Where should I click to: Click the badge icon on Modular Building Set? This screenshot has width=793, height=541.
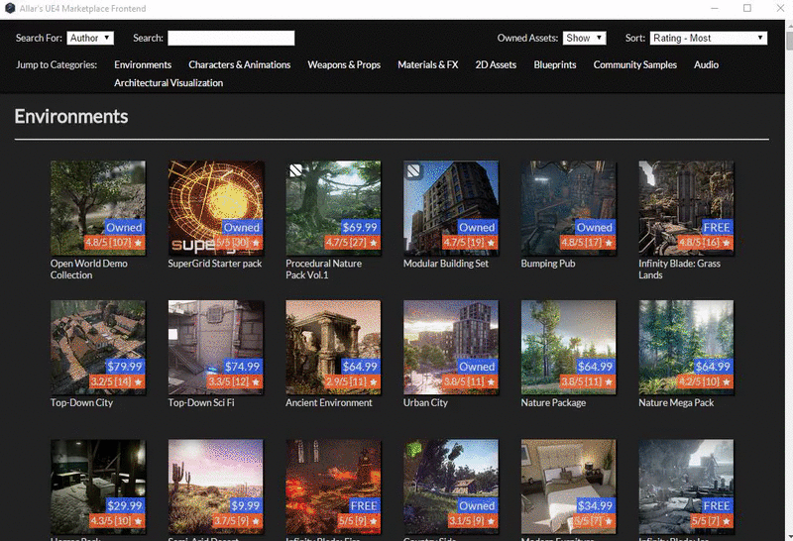click(x=413, y=170)
